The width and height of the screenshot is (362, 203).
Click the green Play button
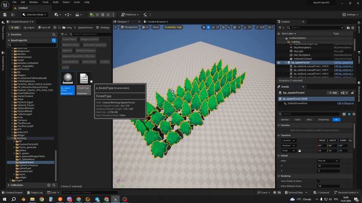92,15
